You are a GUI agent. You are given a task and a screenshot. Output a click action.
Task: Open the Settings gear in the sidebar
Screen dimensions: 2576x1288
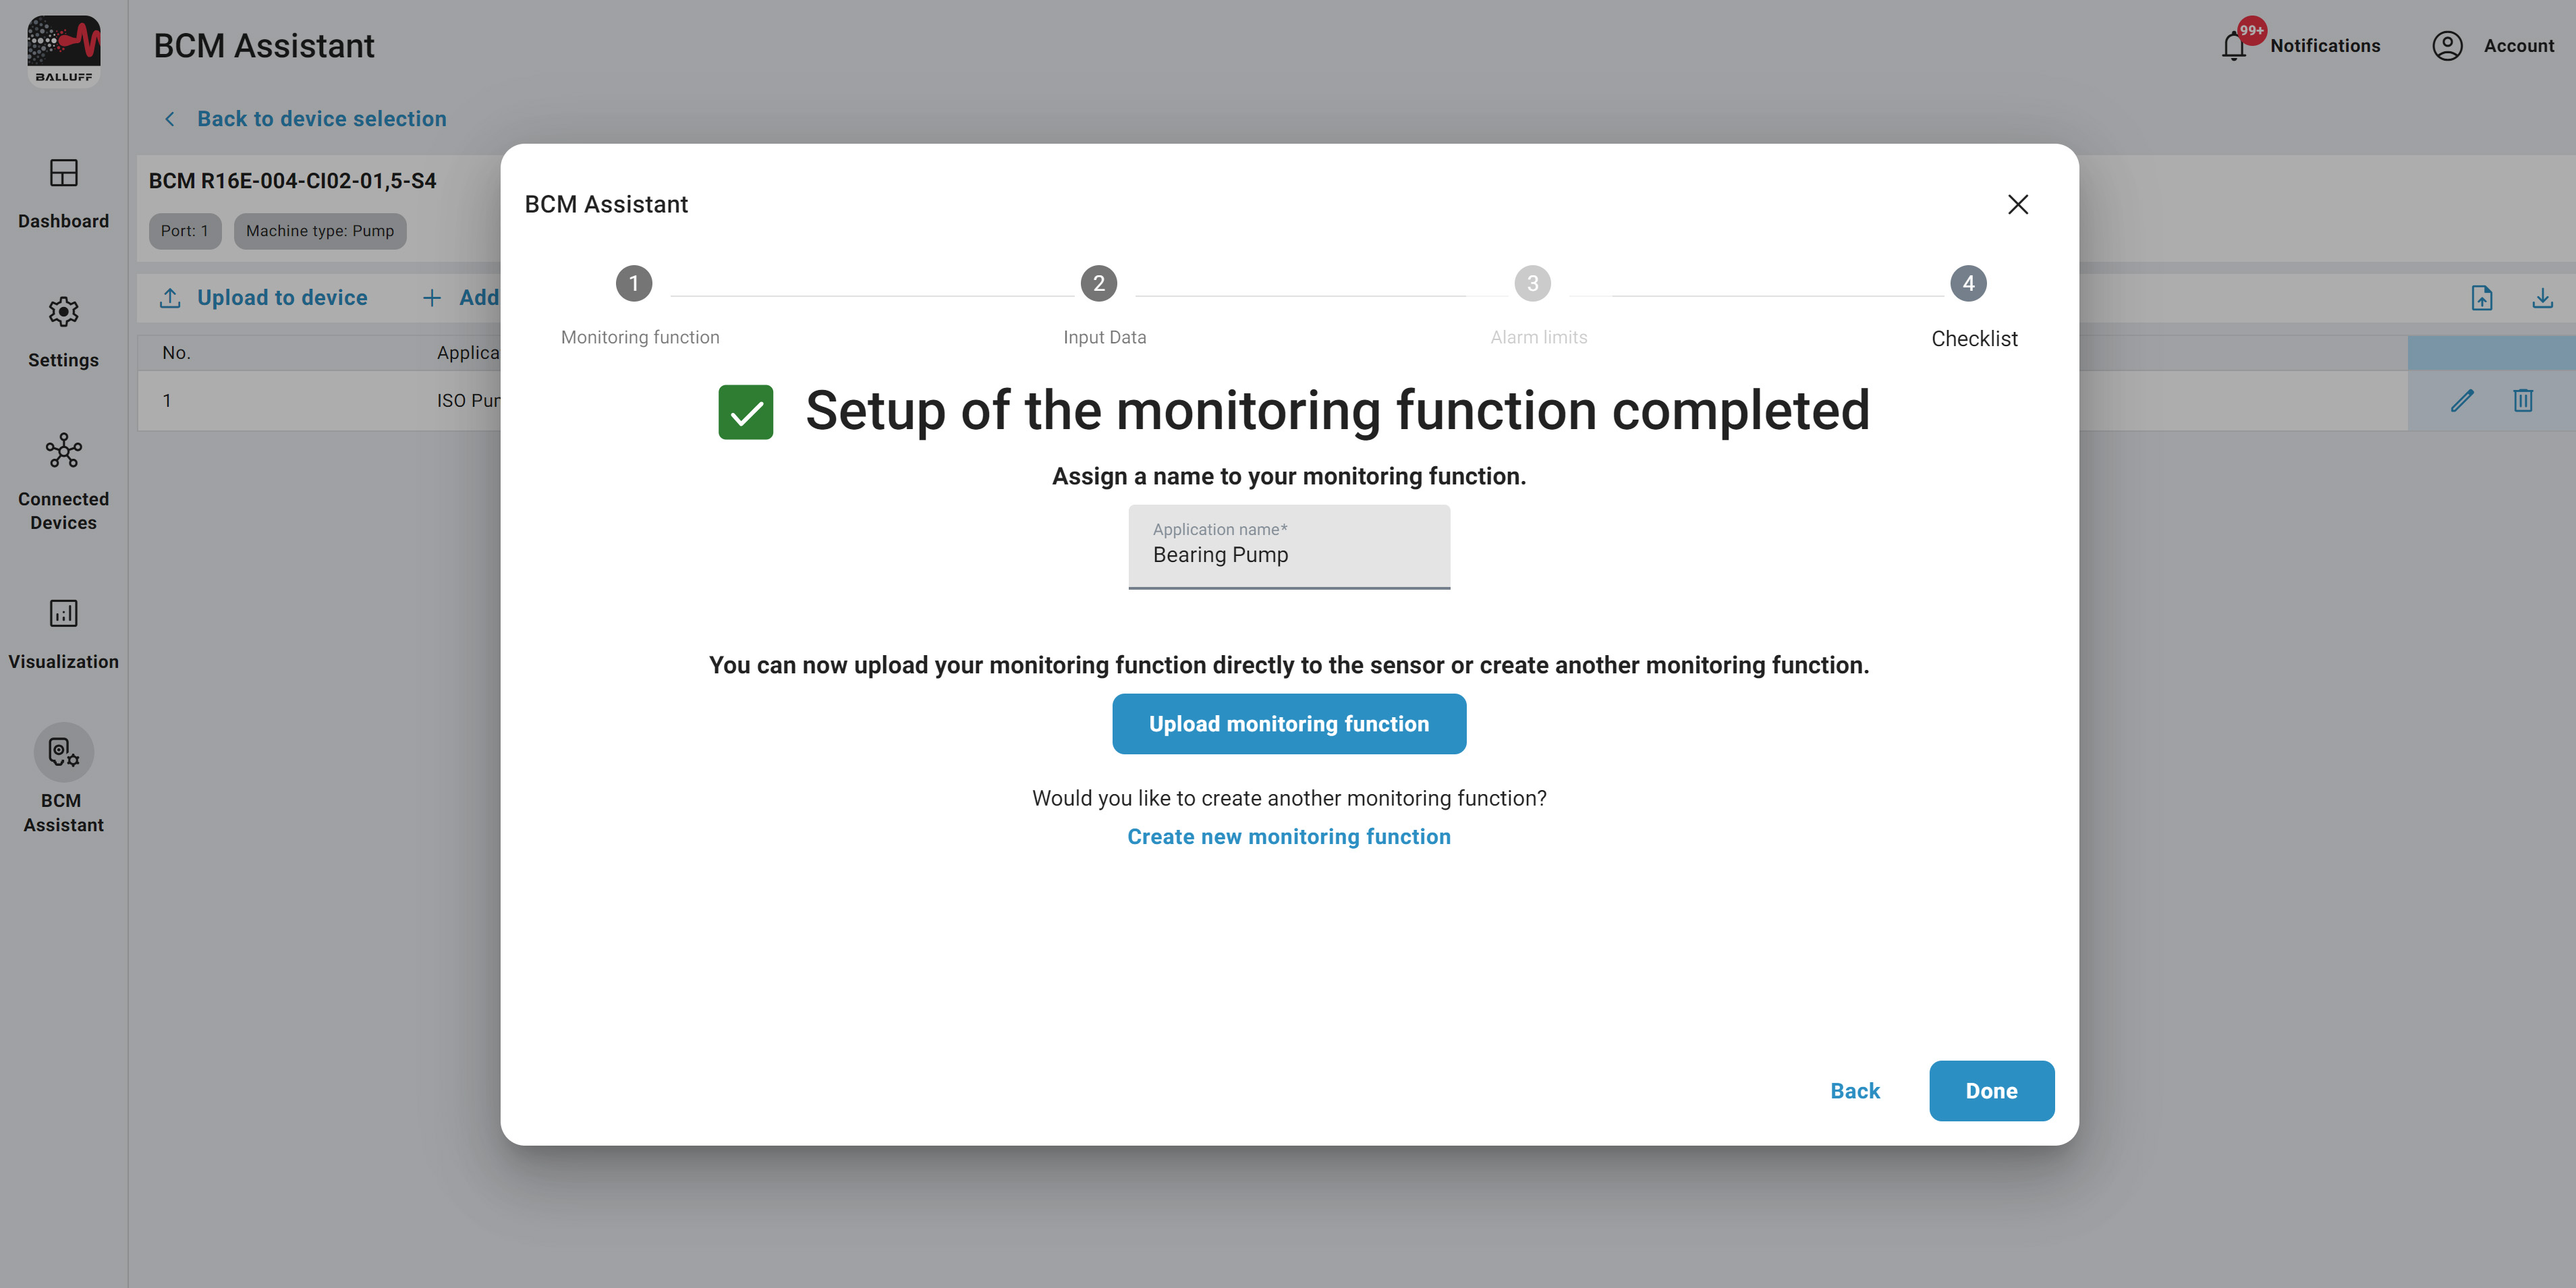(63, 313)
